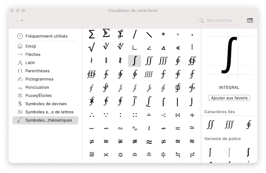Screen dimensions: 266x173
Task: Select the quadruple integral symbol
Action: pyautogui.click(x=149, y=74)
